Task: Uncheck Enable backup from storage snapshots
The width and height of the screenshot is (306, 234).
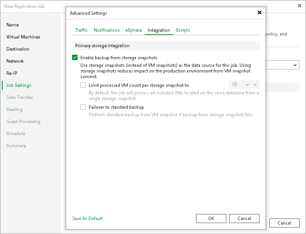Action: pyautogui.click(x=75, y=57)
